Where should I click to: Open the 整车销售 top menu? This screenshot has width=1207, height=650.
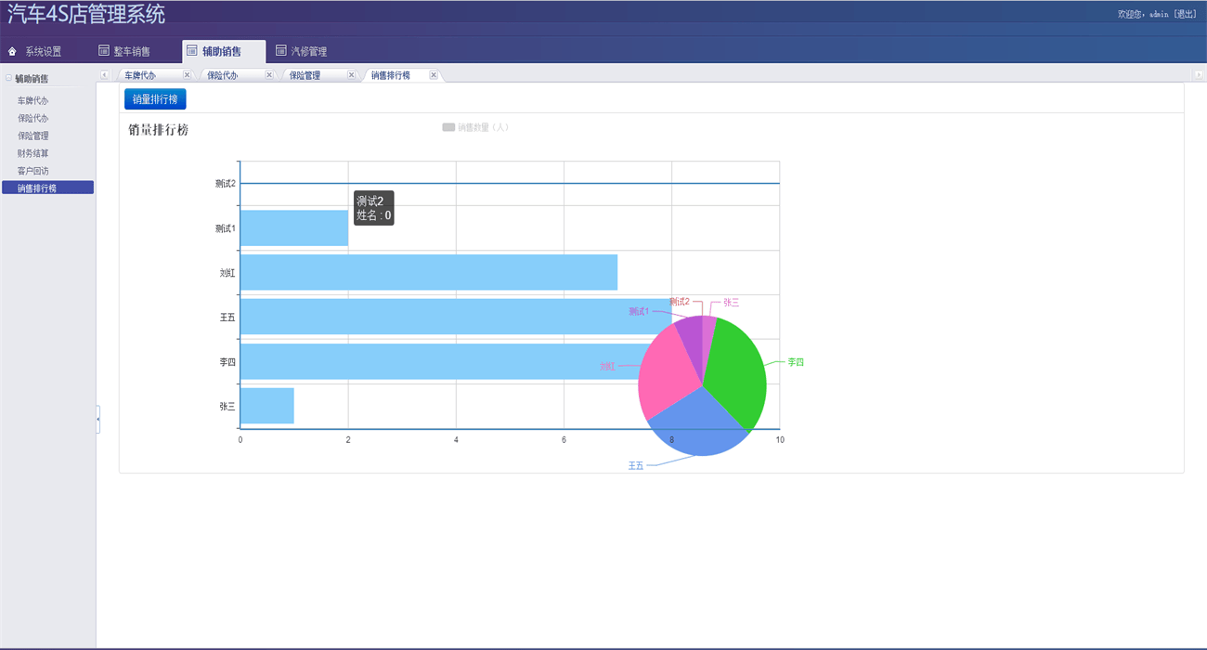coord(124,52)
